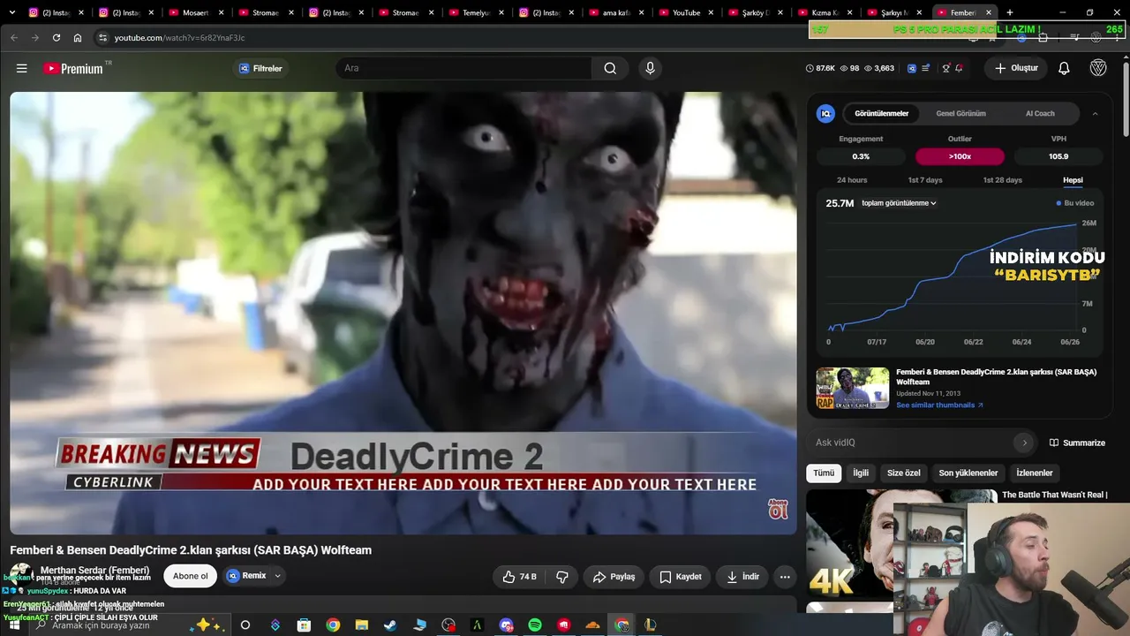Open the AI Coach tab
The width and height of the screenshot is (1130, 636).
point(1040,114)
